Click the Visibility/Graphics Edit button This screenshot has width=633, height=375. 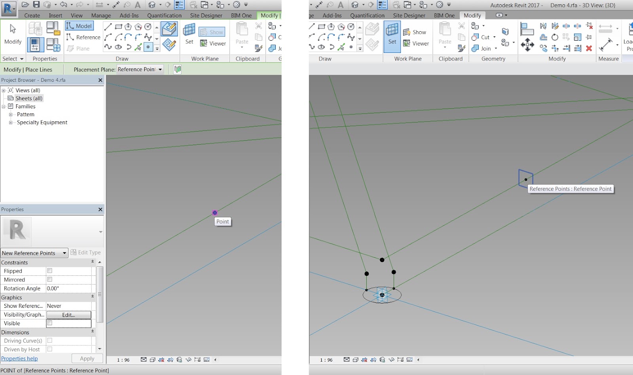point(68,315)
